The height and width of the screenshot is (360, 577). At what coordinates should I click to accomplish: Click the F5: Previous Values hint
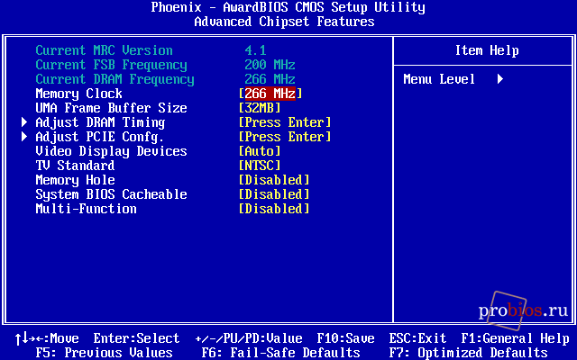click(105, 353)
